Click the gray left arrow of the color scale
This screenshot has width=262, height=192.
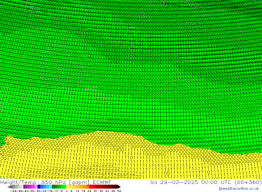(x=9, y=187)
